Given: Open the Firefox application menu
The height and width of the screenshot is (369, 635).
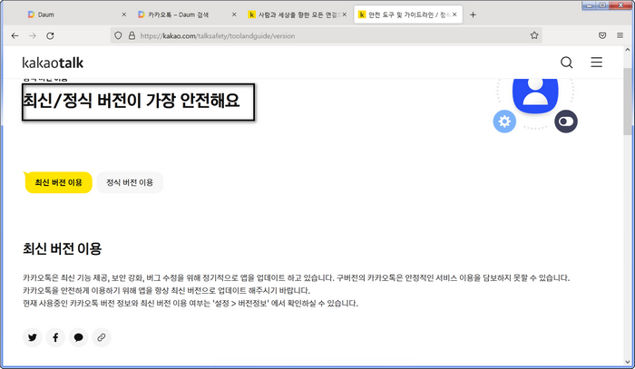Looking at the screenshot, I should (620, 35).
